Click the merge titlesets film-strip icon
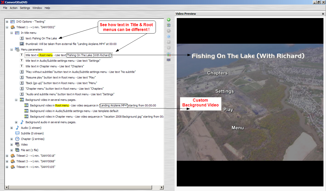 [x=169, y=25]
